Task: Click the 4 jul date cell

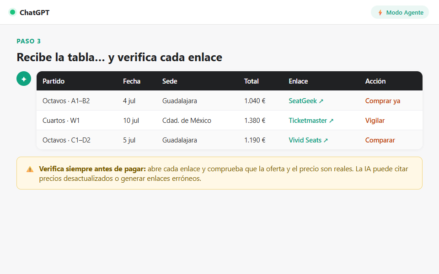Action: click(129, 101)
